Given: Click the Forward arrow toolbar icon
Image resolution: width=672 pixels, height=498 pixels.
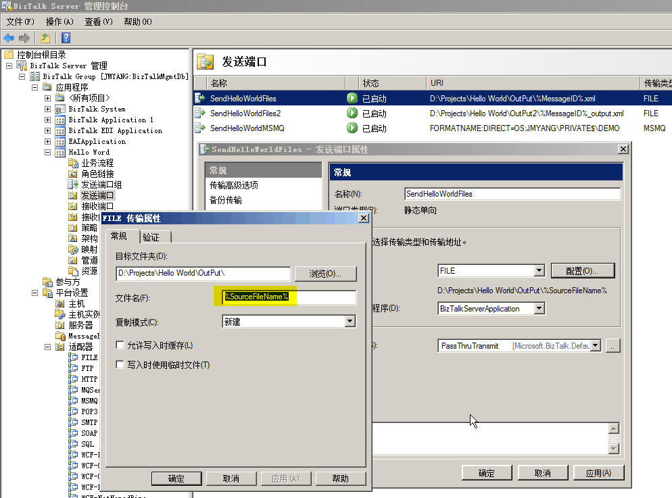Looking at the screenshot, I should 24,38.
